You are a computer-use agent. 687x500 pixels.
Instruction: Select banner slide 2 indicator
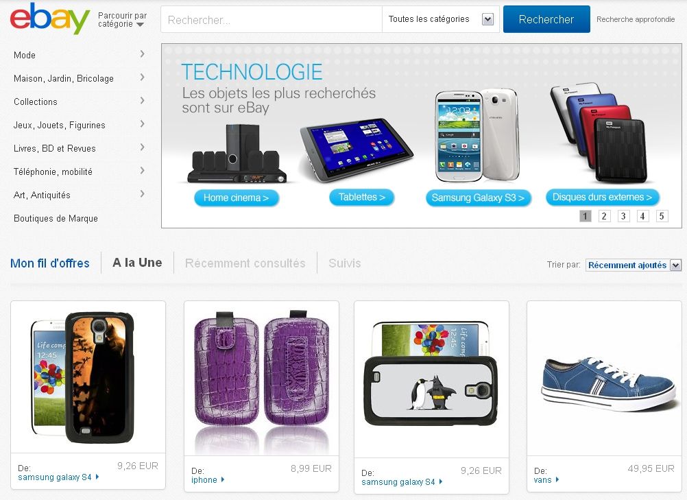pyautogui.click(x=604, y=216)
